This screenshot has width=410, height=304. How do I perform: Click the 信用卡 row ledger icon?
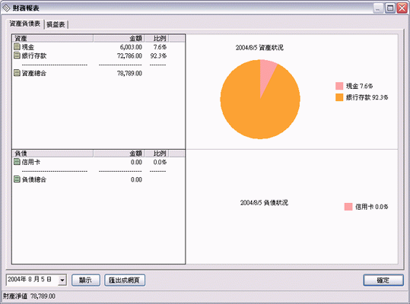pyautogui.click(x=17, y=162)
